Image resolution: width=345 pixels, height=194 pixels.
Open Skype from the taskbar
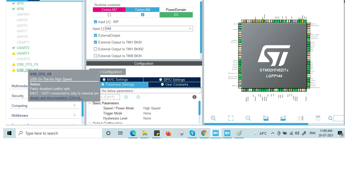(192, 133)
